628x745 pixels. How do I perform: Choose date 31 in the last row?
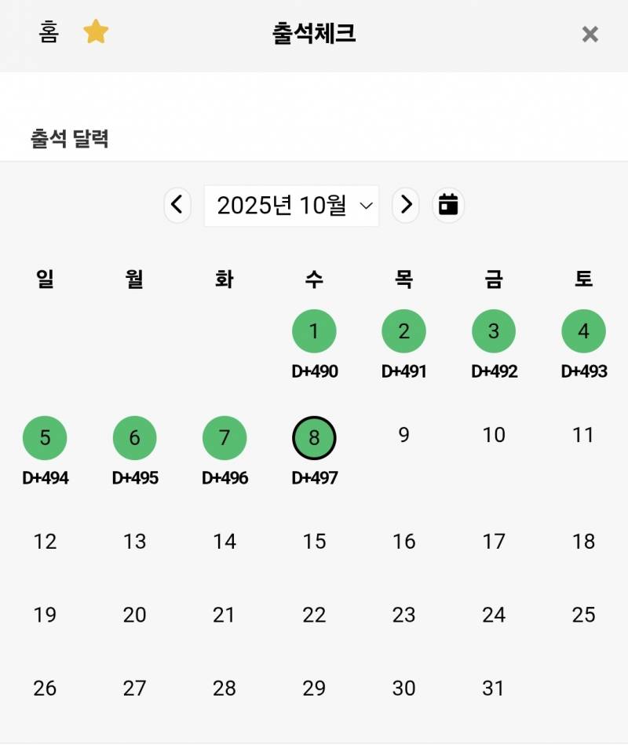click(x=493, y=688)
